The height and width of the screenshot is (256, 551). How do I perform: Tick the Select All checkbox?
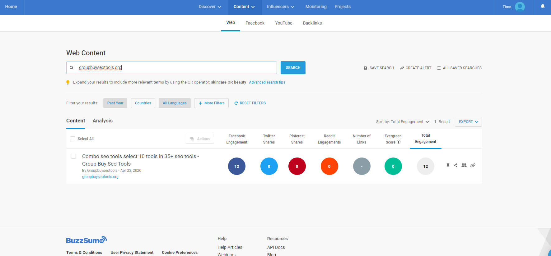pos(72,139)
